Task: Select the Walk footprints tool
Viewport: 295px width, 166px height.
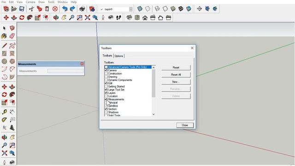Action: point(118,18)
